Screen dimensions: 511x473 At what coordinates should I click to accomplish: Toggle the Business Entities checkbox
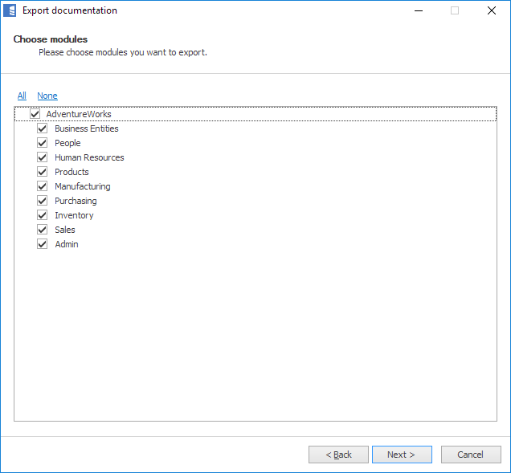point(43,128)
